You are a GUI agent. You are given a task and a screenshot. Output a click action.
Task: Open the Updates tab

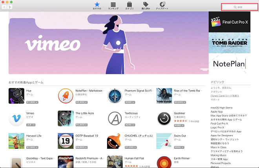(x=162, y=5)
